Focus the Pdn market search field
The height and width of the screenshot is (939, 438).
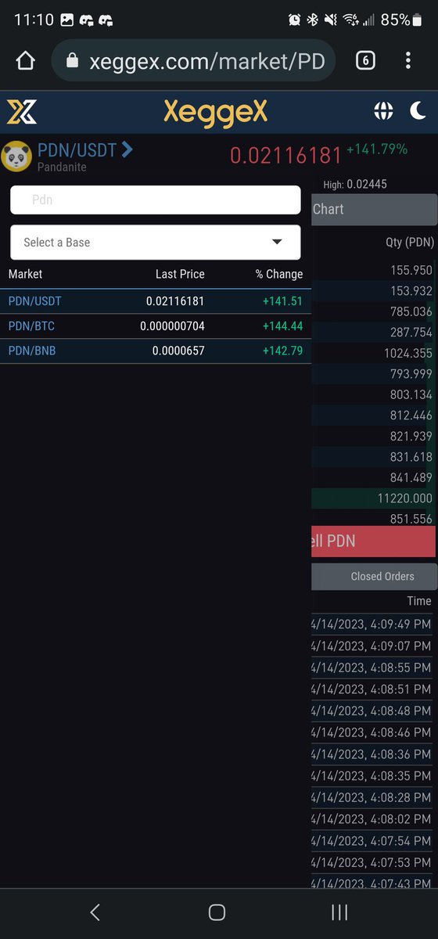pyautogui.click(x=156, y=200)
